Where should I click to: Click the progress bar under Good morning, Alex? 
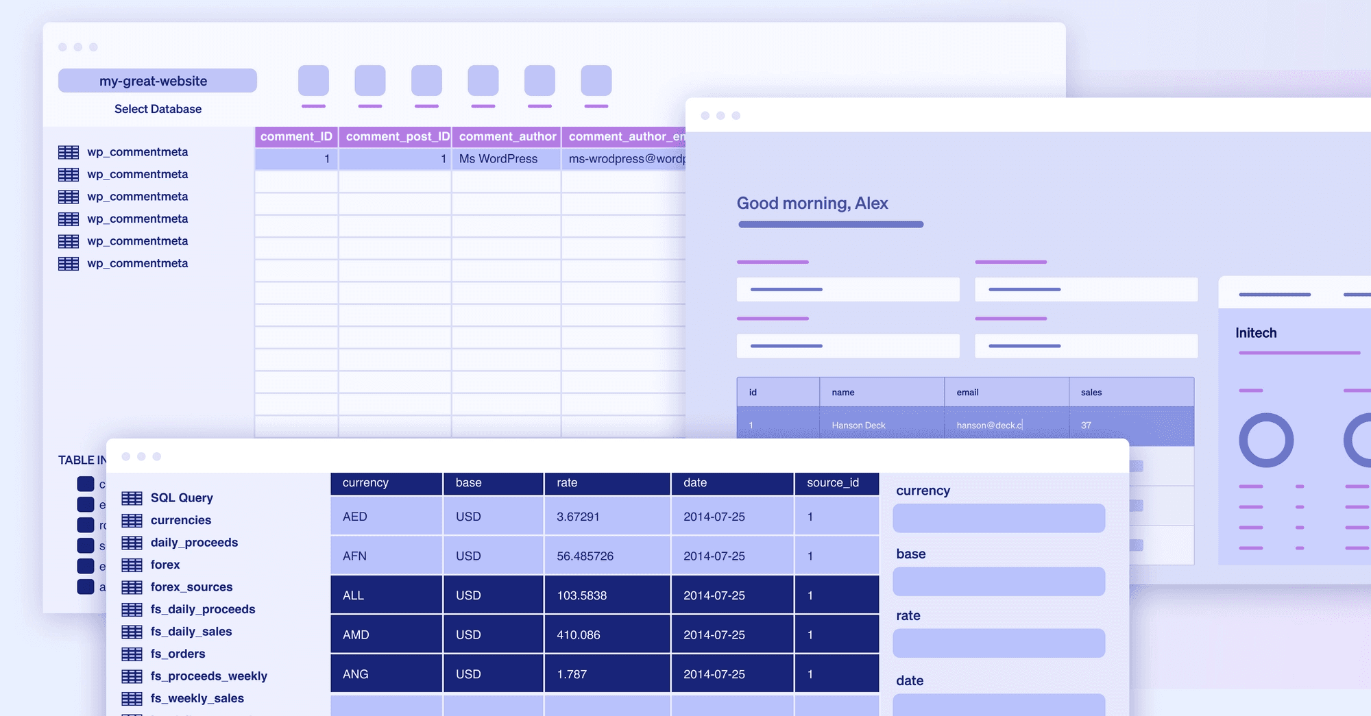click(831, 224)
